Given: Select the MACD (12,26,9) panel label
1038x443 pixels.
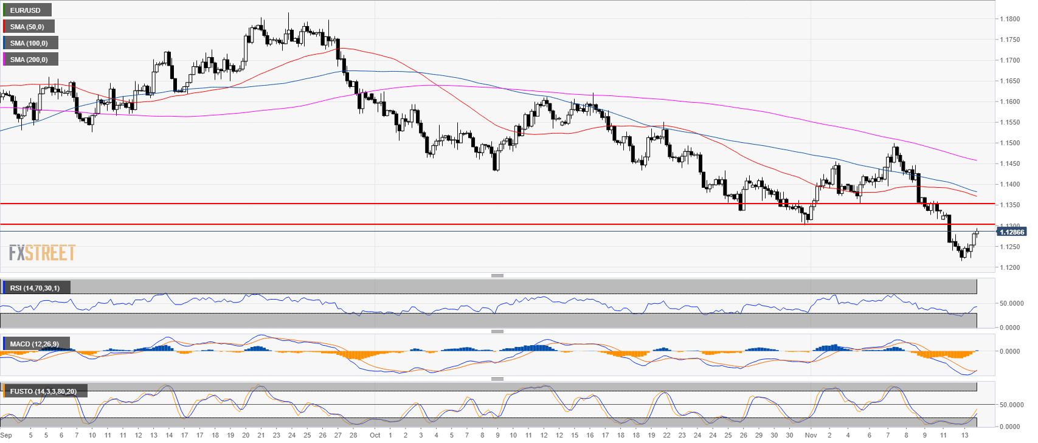Looking at the screenshot, I should coord(35,344).
